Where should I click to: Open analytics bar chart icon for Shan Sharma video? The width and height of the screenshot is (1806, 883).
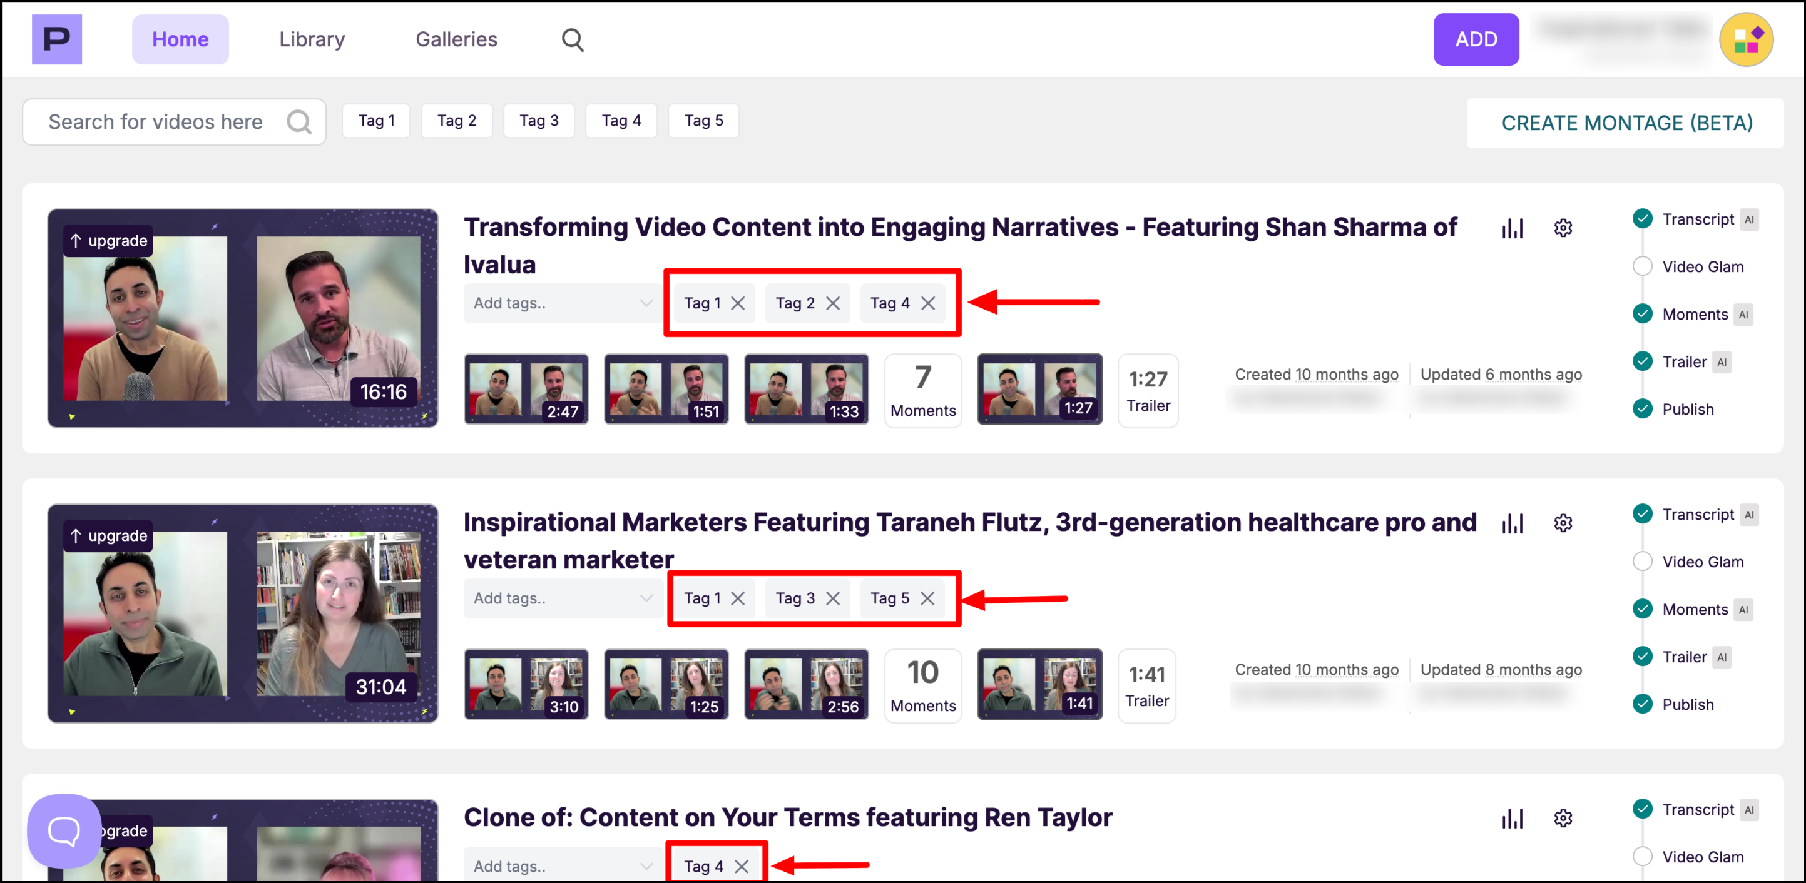1513,228
